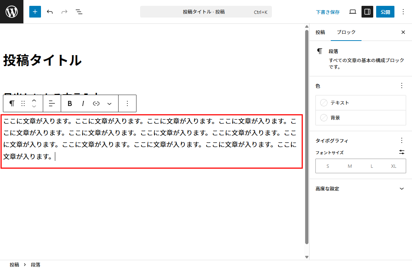Click the 投稿タイトル heading

(x=42, y=60)
